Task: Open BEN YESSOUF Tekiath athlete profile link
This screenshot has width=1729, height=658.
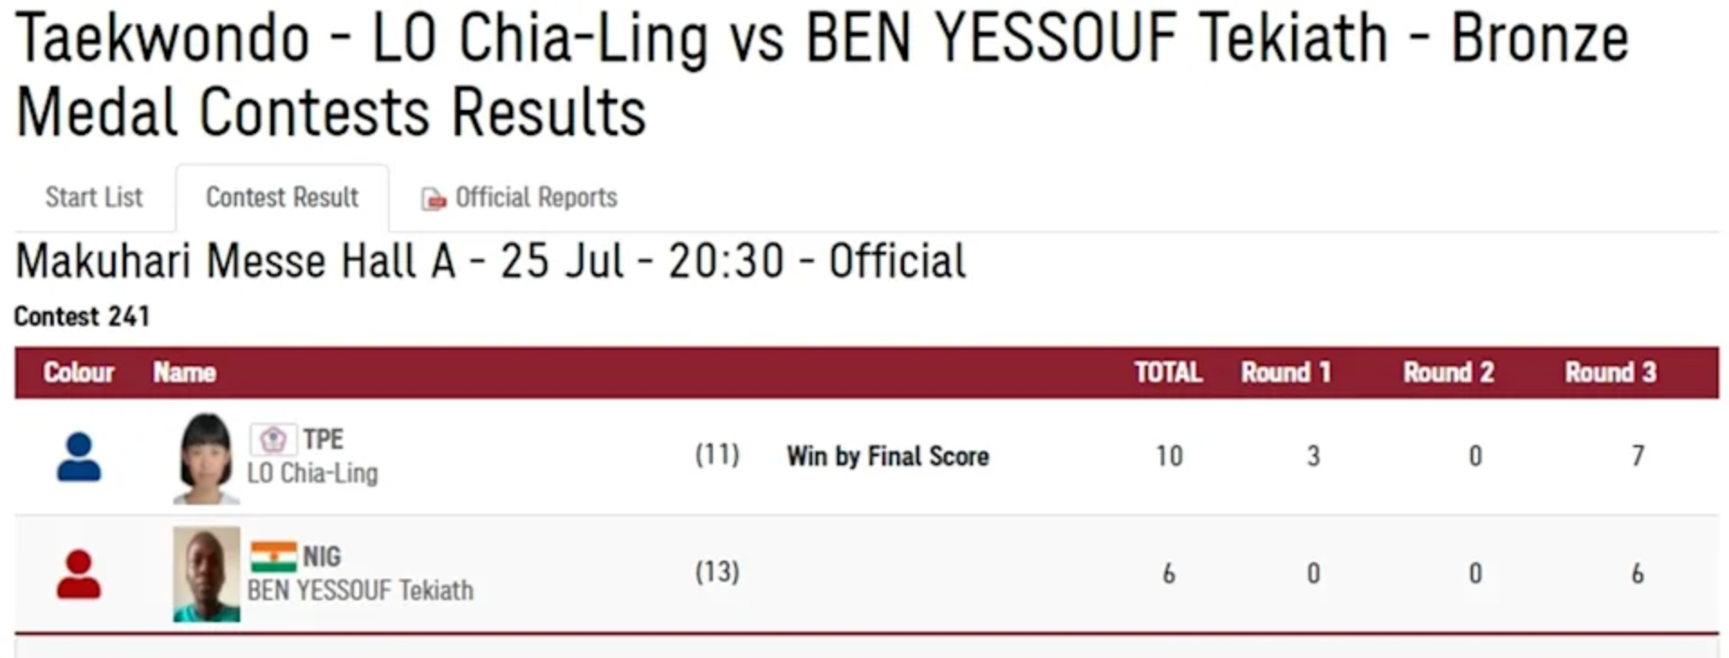Action: click(360, 590)
